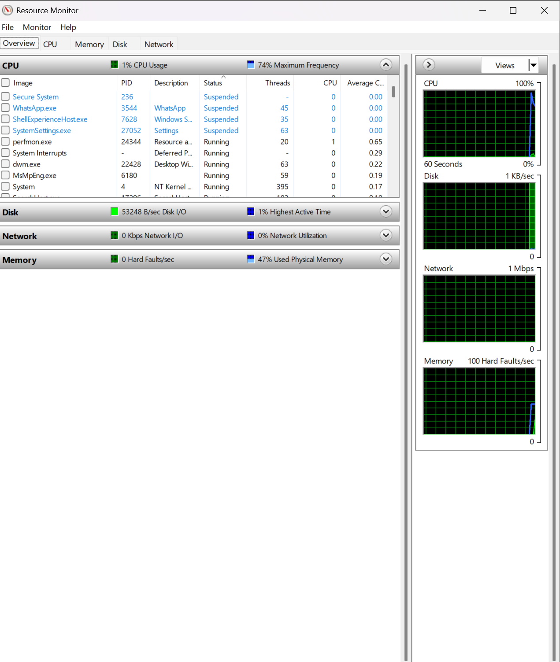The width and height of the screenshot is (560, 662).
Task: Sort by PID column header
Action: pyautogui.click(x=126, y=83)
